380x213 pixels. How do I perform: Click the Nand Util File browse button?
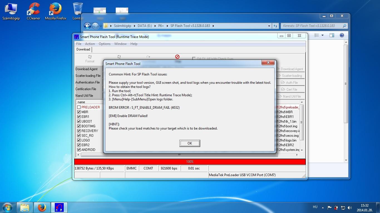290,97
